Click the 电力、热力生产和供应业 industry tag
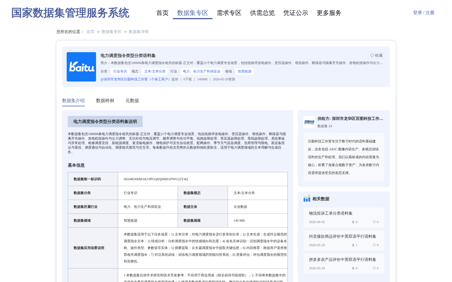 [x=202, y=71]
